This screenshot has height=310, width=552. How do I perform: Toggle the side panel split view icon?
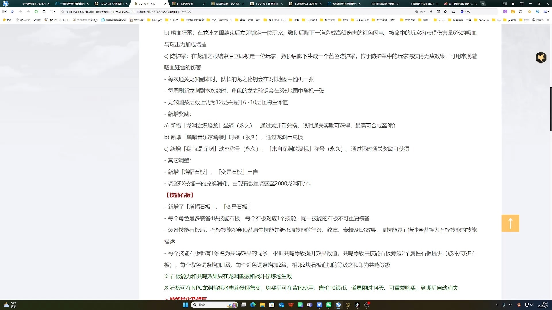click(446, 12)
